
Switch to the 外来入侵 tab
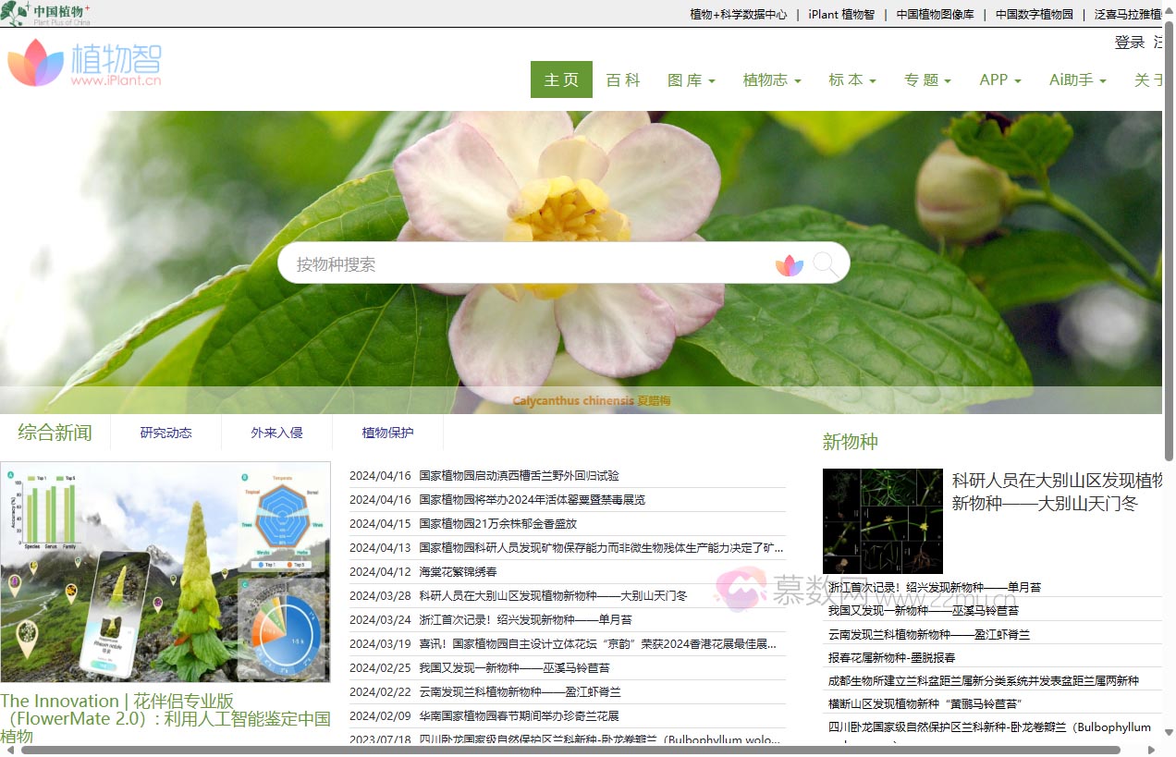coord(276,432)
